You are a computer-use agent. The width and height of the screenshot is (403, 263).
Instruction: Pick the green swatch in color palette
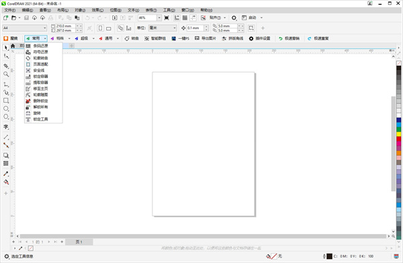pyautogui.click(x=398, y=129)
